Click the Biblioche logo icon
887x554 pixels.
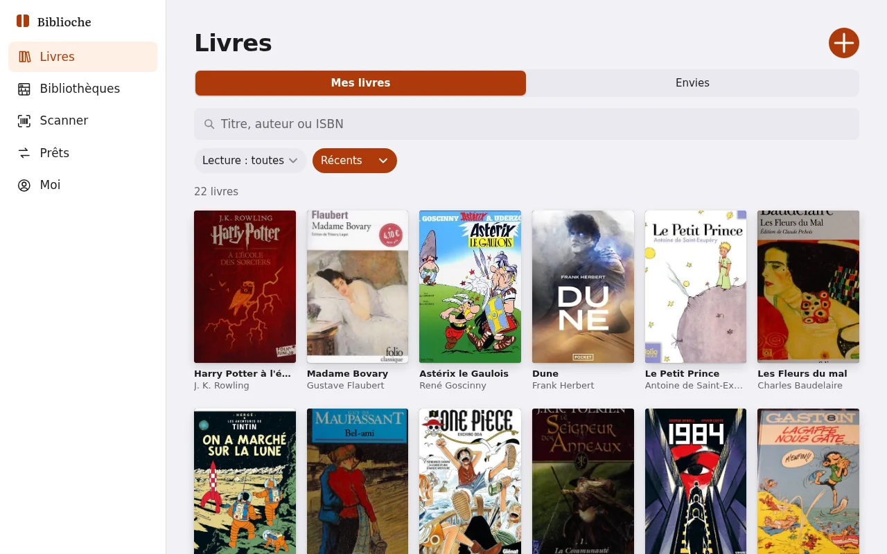tap(23, 21)
